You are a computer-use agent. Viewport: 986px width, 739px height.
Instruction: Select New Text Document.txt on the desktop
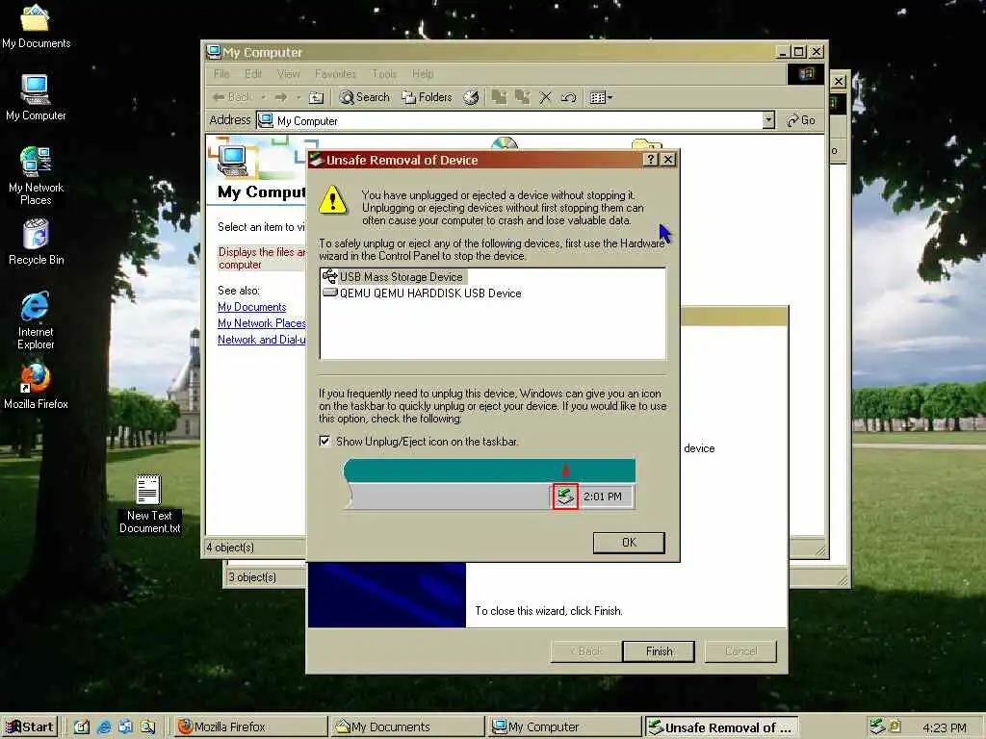point(149,504)
